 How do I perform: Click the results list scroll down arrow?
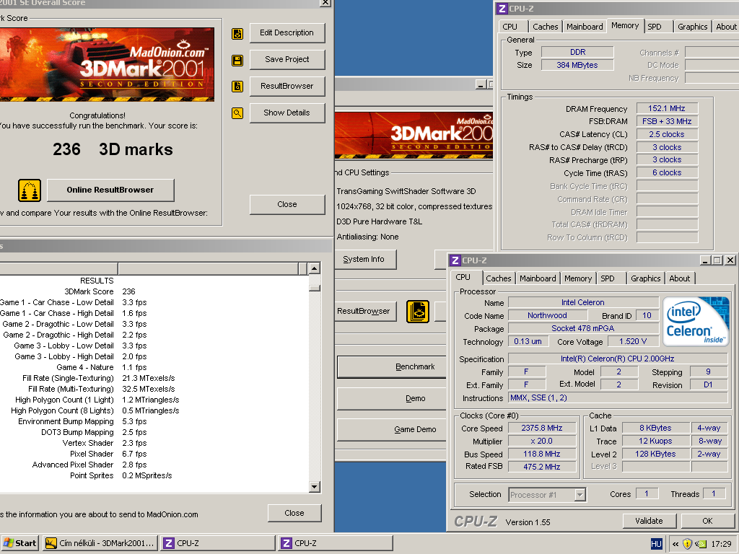tap(315, 487)
